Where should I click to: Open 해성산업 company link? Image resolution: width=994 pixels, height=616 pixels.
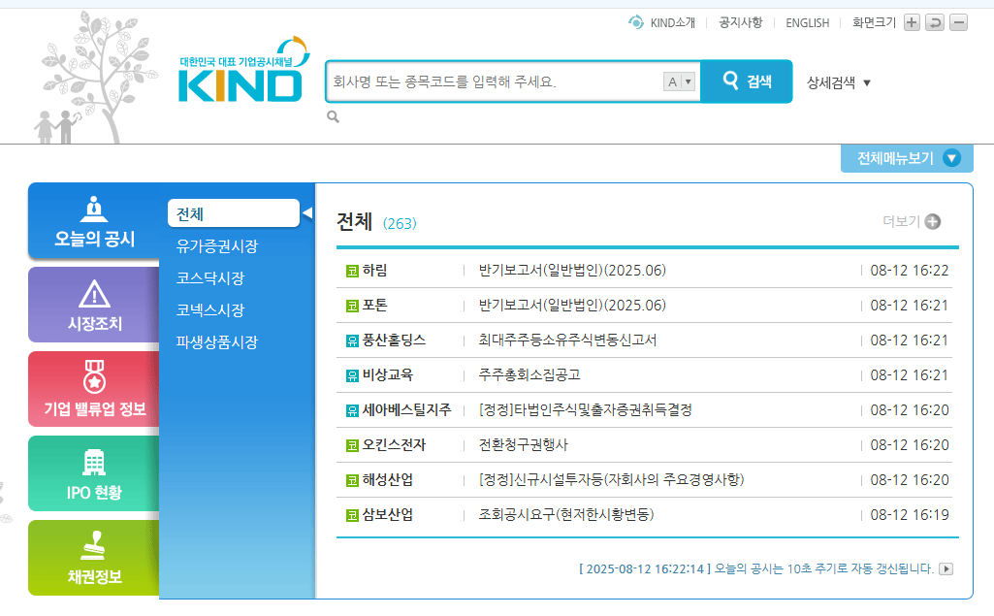tap(387, 479)
